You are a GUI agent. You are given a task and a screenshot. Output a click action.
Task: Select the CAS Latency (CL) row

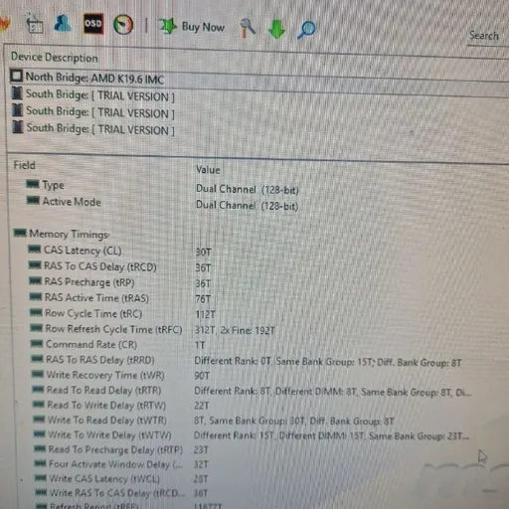tap(258, 251)
